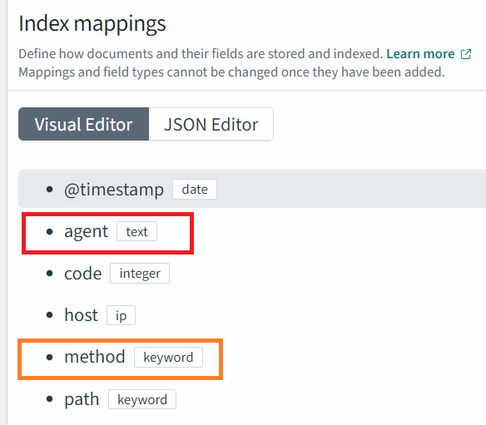Click the date type badge

click(195, 190)
